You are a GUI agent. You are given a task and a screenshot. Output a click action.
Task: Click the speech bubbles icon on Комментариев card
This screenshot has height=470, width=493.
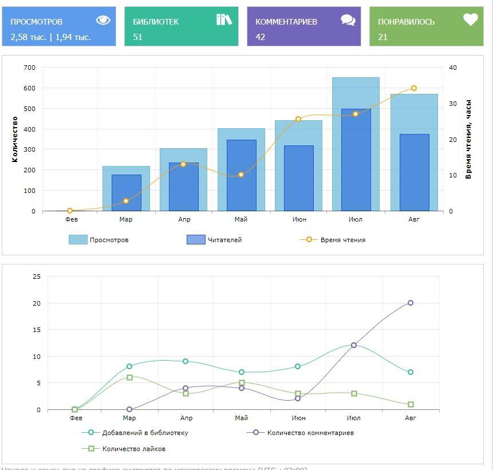pyautogui.click(x=348, y=21)
